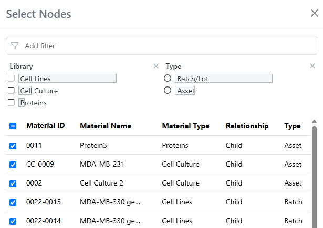Click the scrollbar up arrow
Viewport: 323px width, 228px height.
point(314,121)
